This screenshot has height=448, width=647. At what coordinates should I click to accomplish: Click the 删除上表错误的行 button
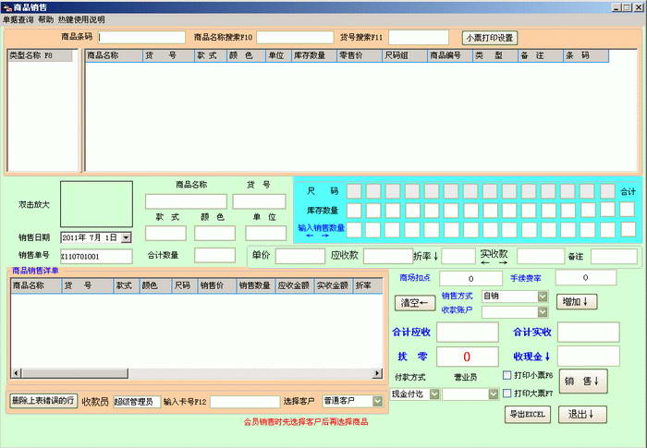(43, 401)
